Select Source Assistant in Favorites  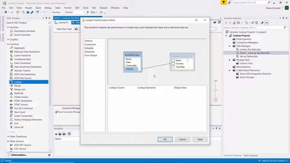pyautogui.click(x=22, y=35)
